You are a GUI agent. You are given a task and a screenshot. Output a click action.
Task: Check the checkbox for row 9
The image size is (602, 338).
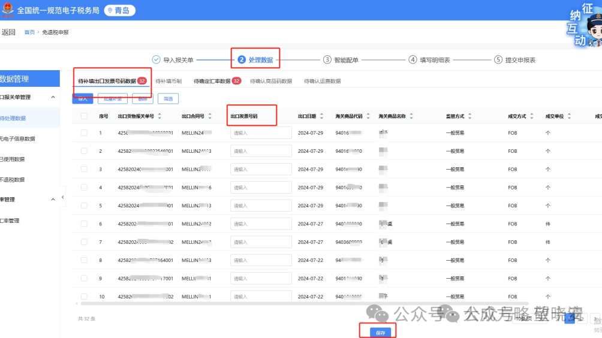pyautogui.click(x=84, y=279)
